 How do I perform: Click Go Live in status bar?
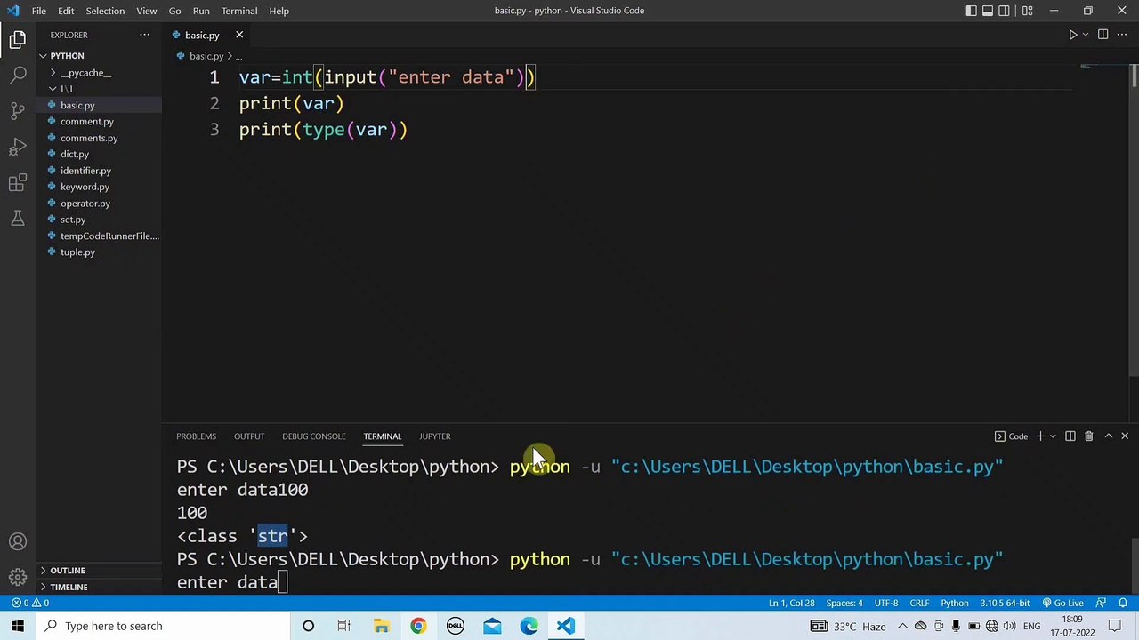point(1063,604)
